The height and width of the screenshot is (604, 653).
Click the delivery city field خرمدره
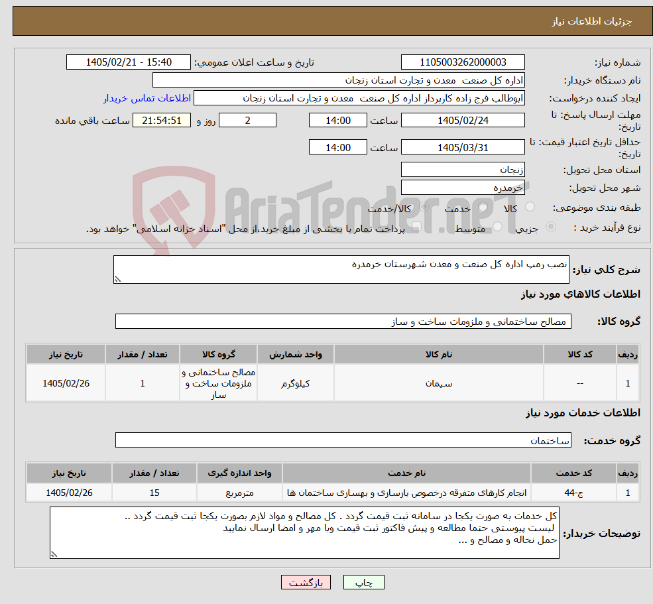(463, 188)
